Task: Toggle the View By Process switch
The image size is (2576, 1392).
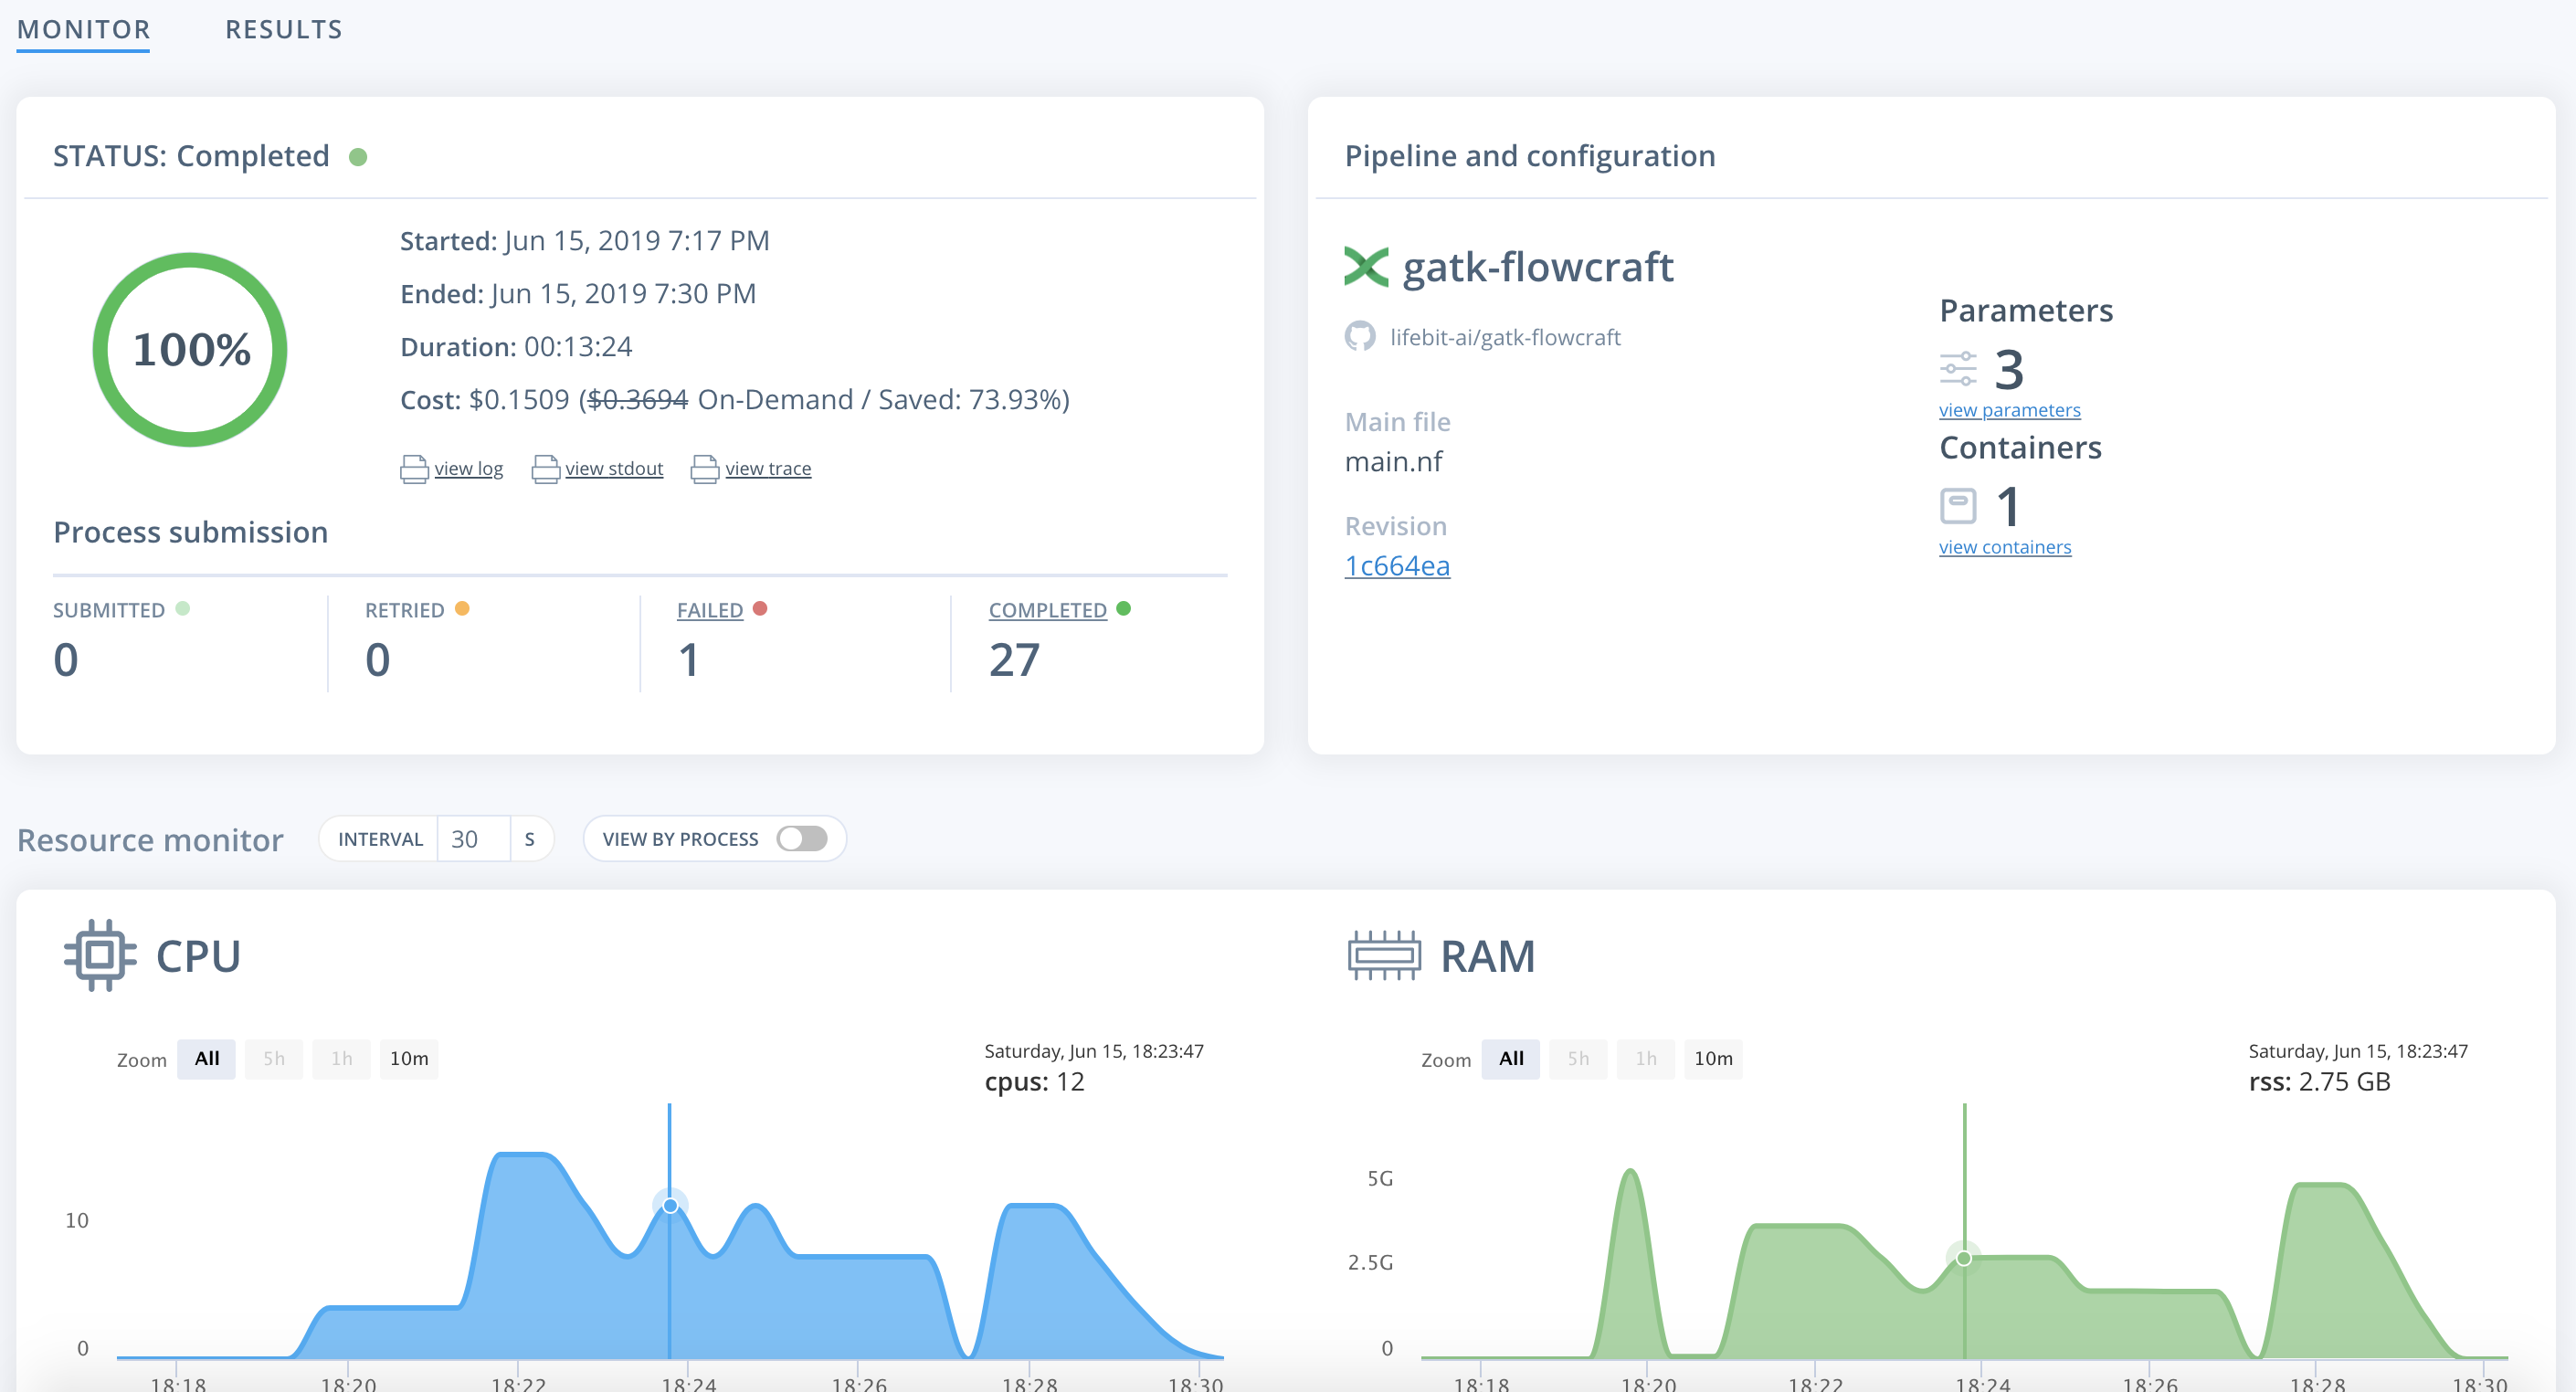Action: (802, 838)
